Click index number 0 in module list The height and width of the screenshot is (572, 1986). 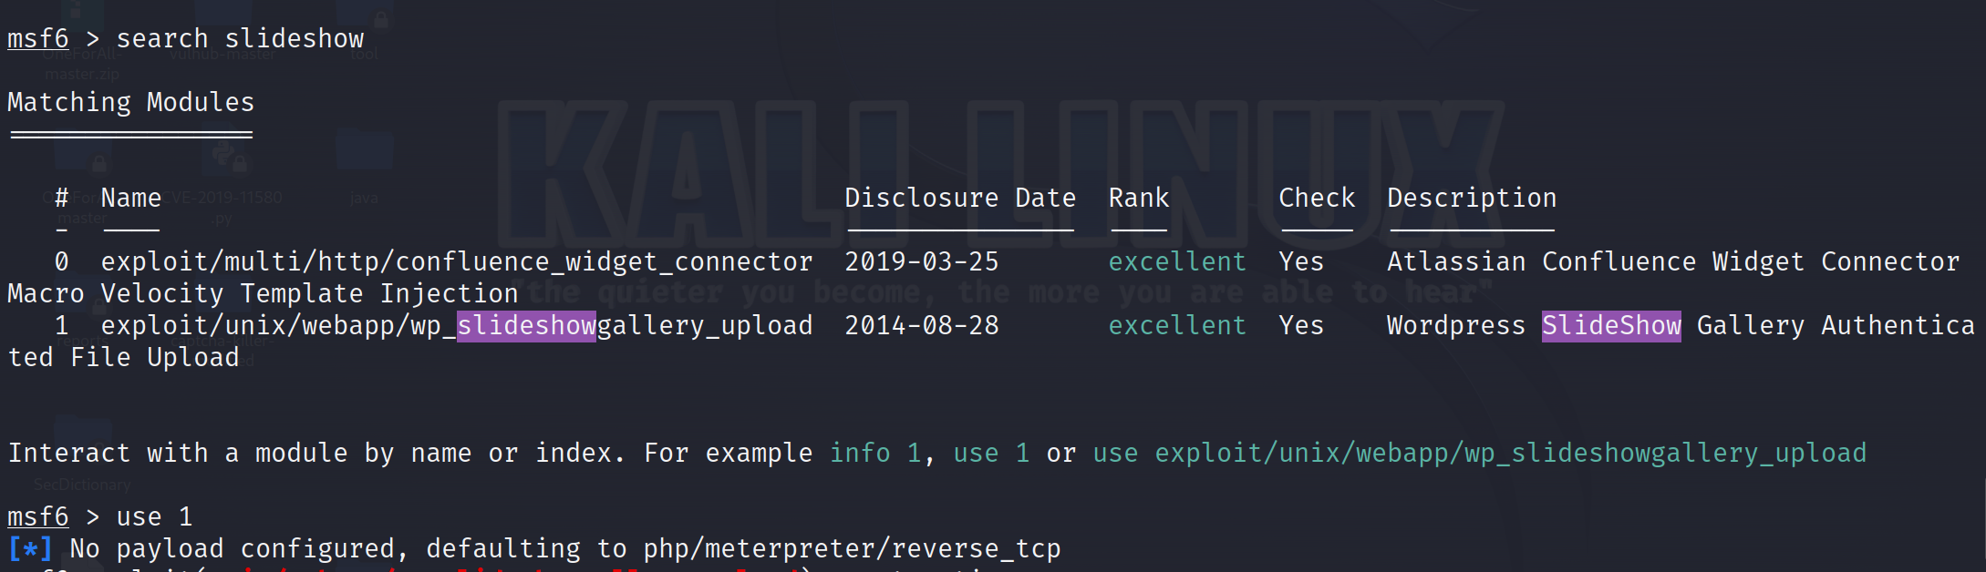[x=61, y=261]
